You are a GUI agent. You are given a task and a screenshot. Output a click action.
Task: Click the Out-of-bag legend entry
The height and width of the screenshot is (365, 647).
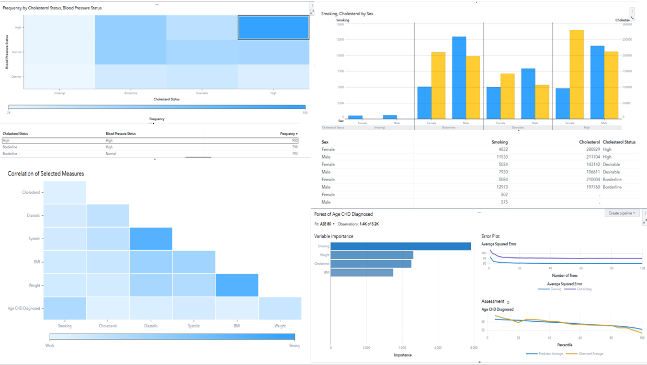coord(578,289)
